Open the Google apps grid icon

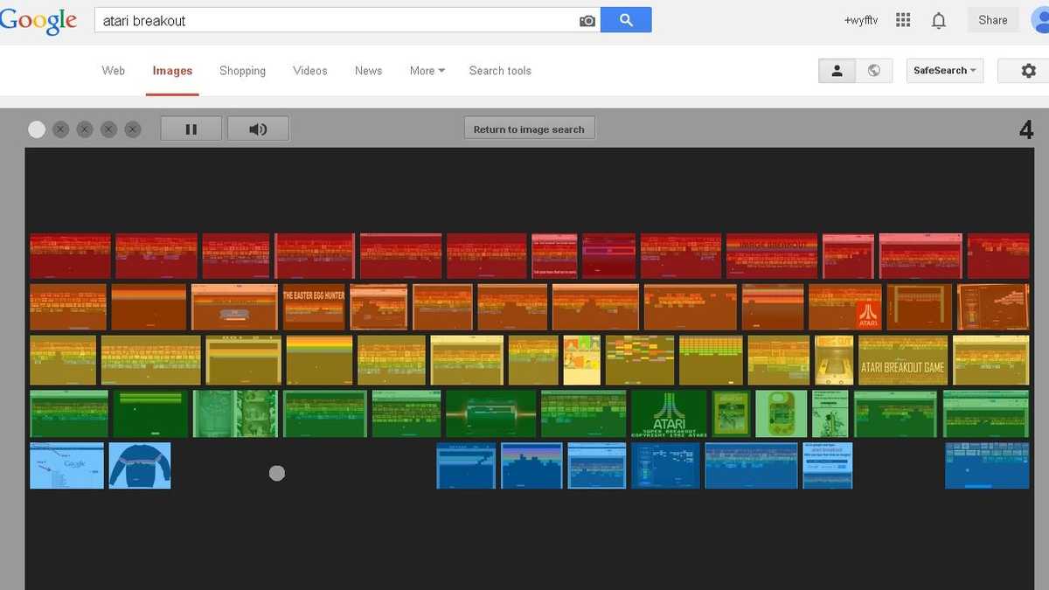pyautogui.click(x=902, y=19)
